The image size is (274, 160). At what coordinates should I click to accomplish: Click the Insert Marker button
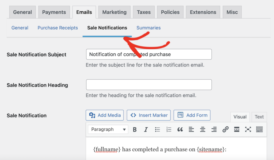[149, 115]
